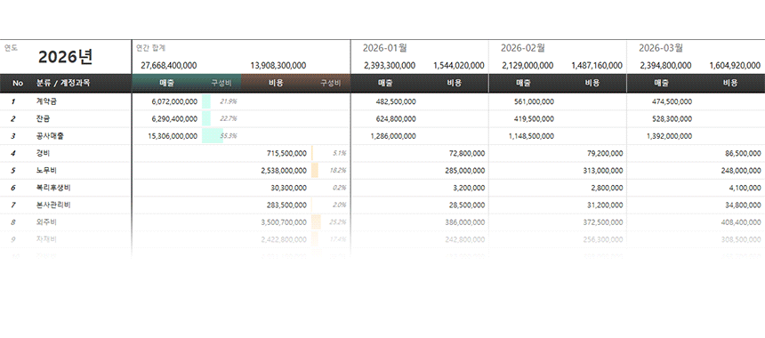Select February 노무비 cost 313,000,000
This screenshot has width=765, height=338.
coord(603,170)
